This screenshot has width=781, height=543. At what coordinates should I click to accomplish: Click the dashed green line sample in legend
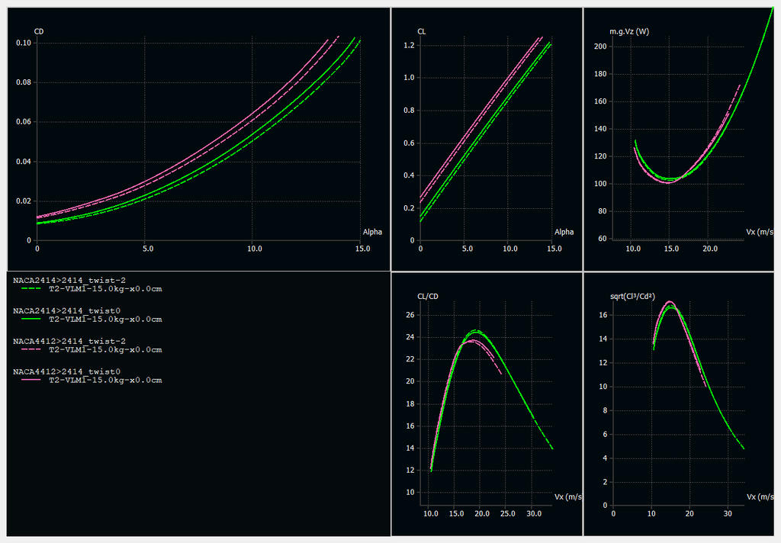[31, 290]
